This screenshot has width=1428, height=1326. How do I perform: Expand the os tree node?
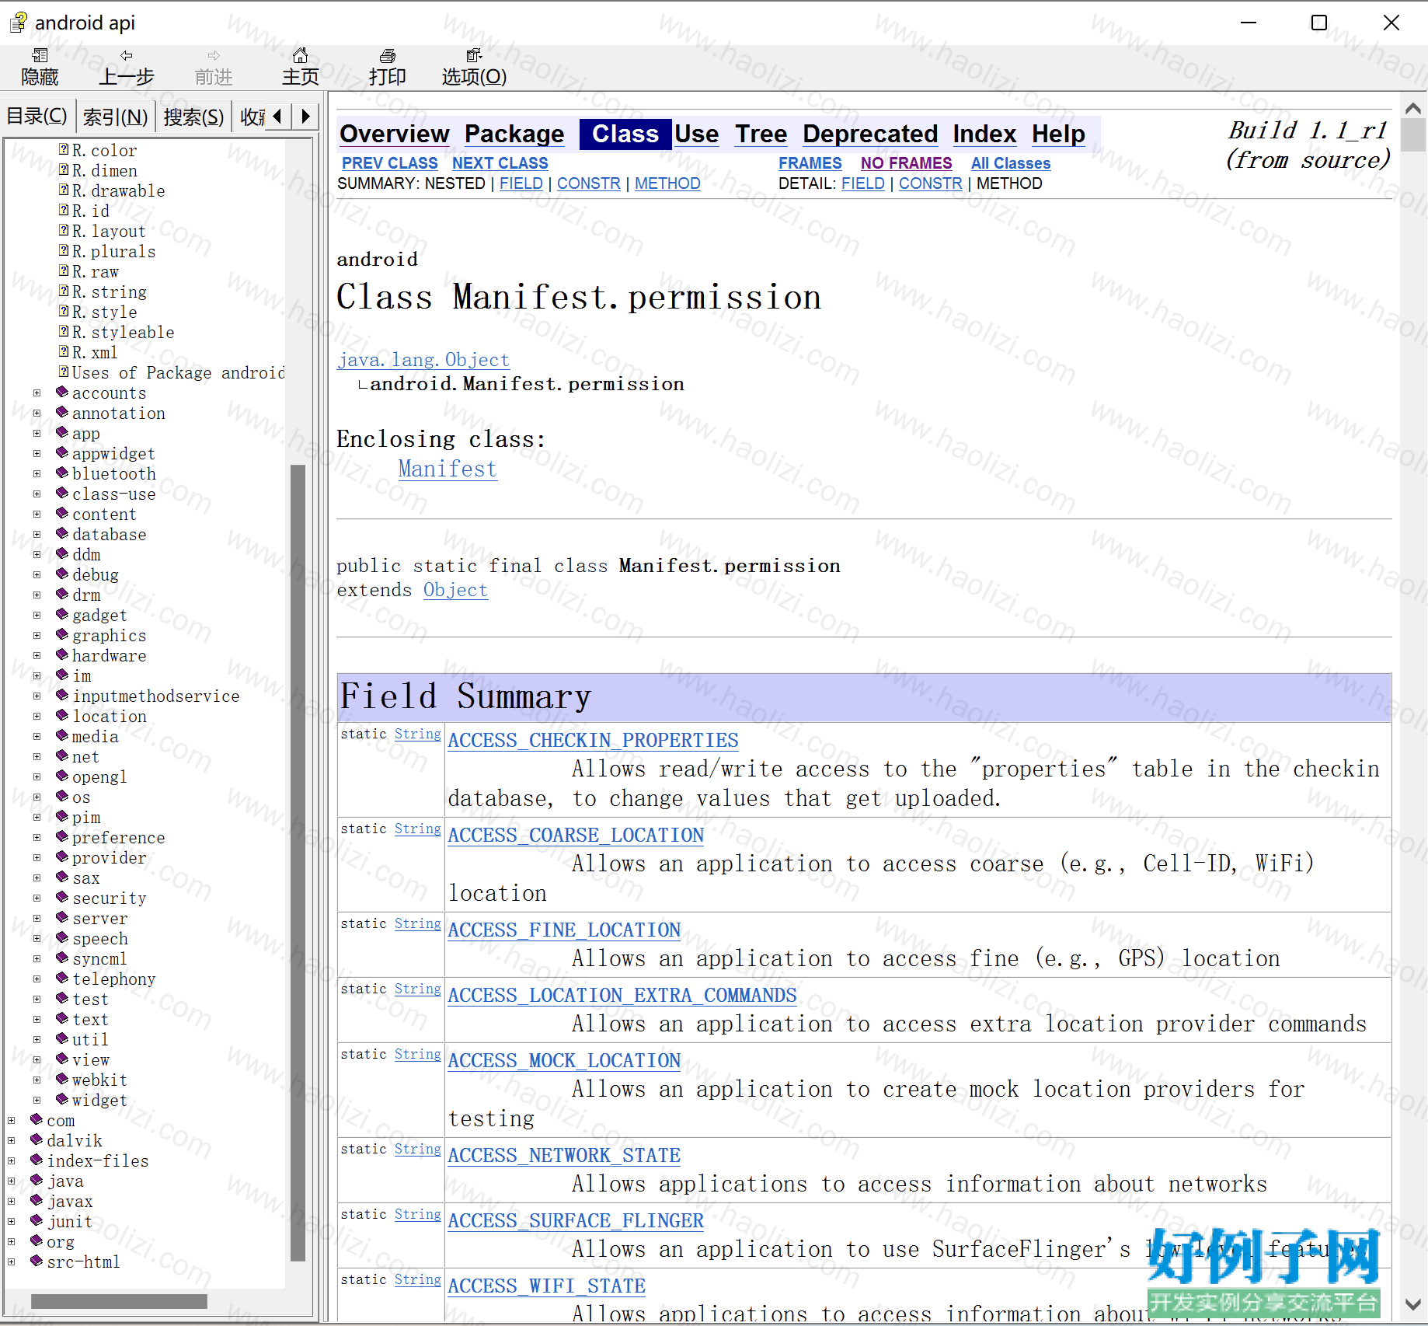[x=37, y=797]
